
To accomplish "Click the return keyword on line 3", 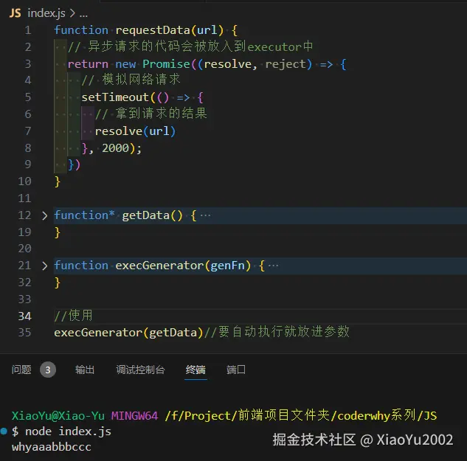I will (x=88, y=64).
